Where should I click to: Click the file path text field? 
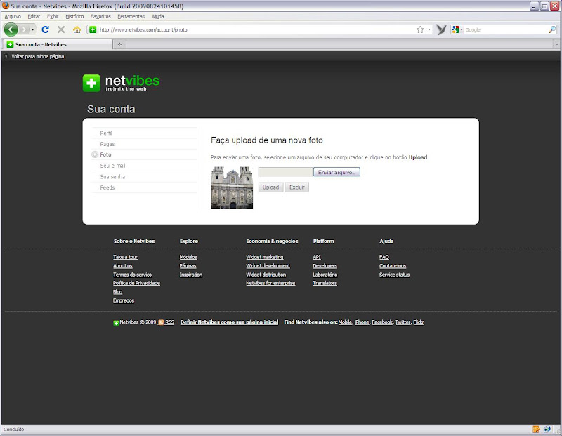286,172
